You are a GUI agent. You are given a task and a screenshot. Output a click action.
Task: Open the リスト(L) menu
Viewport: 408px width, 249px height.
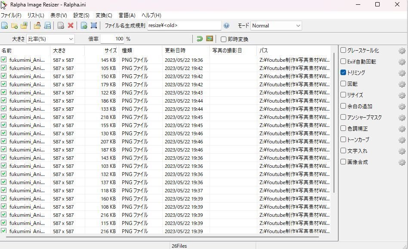(x=36, y=15)
